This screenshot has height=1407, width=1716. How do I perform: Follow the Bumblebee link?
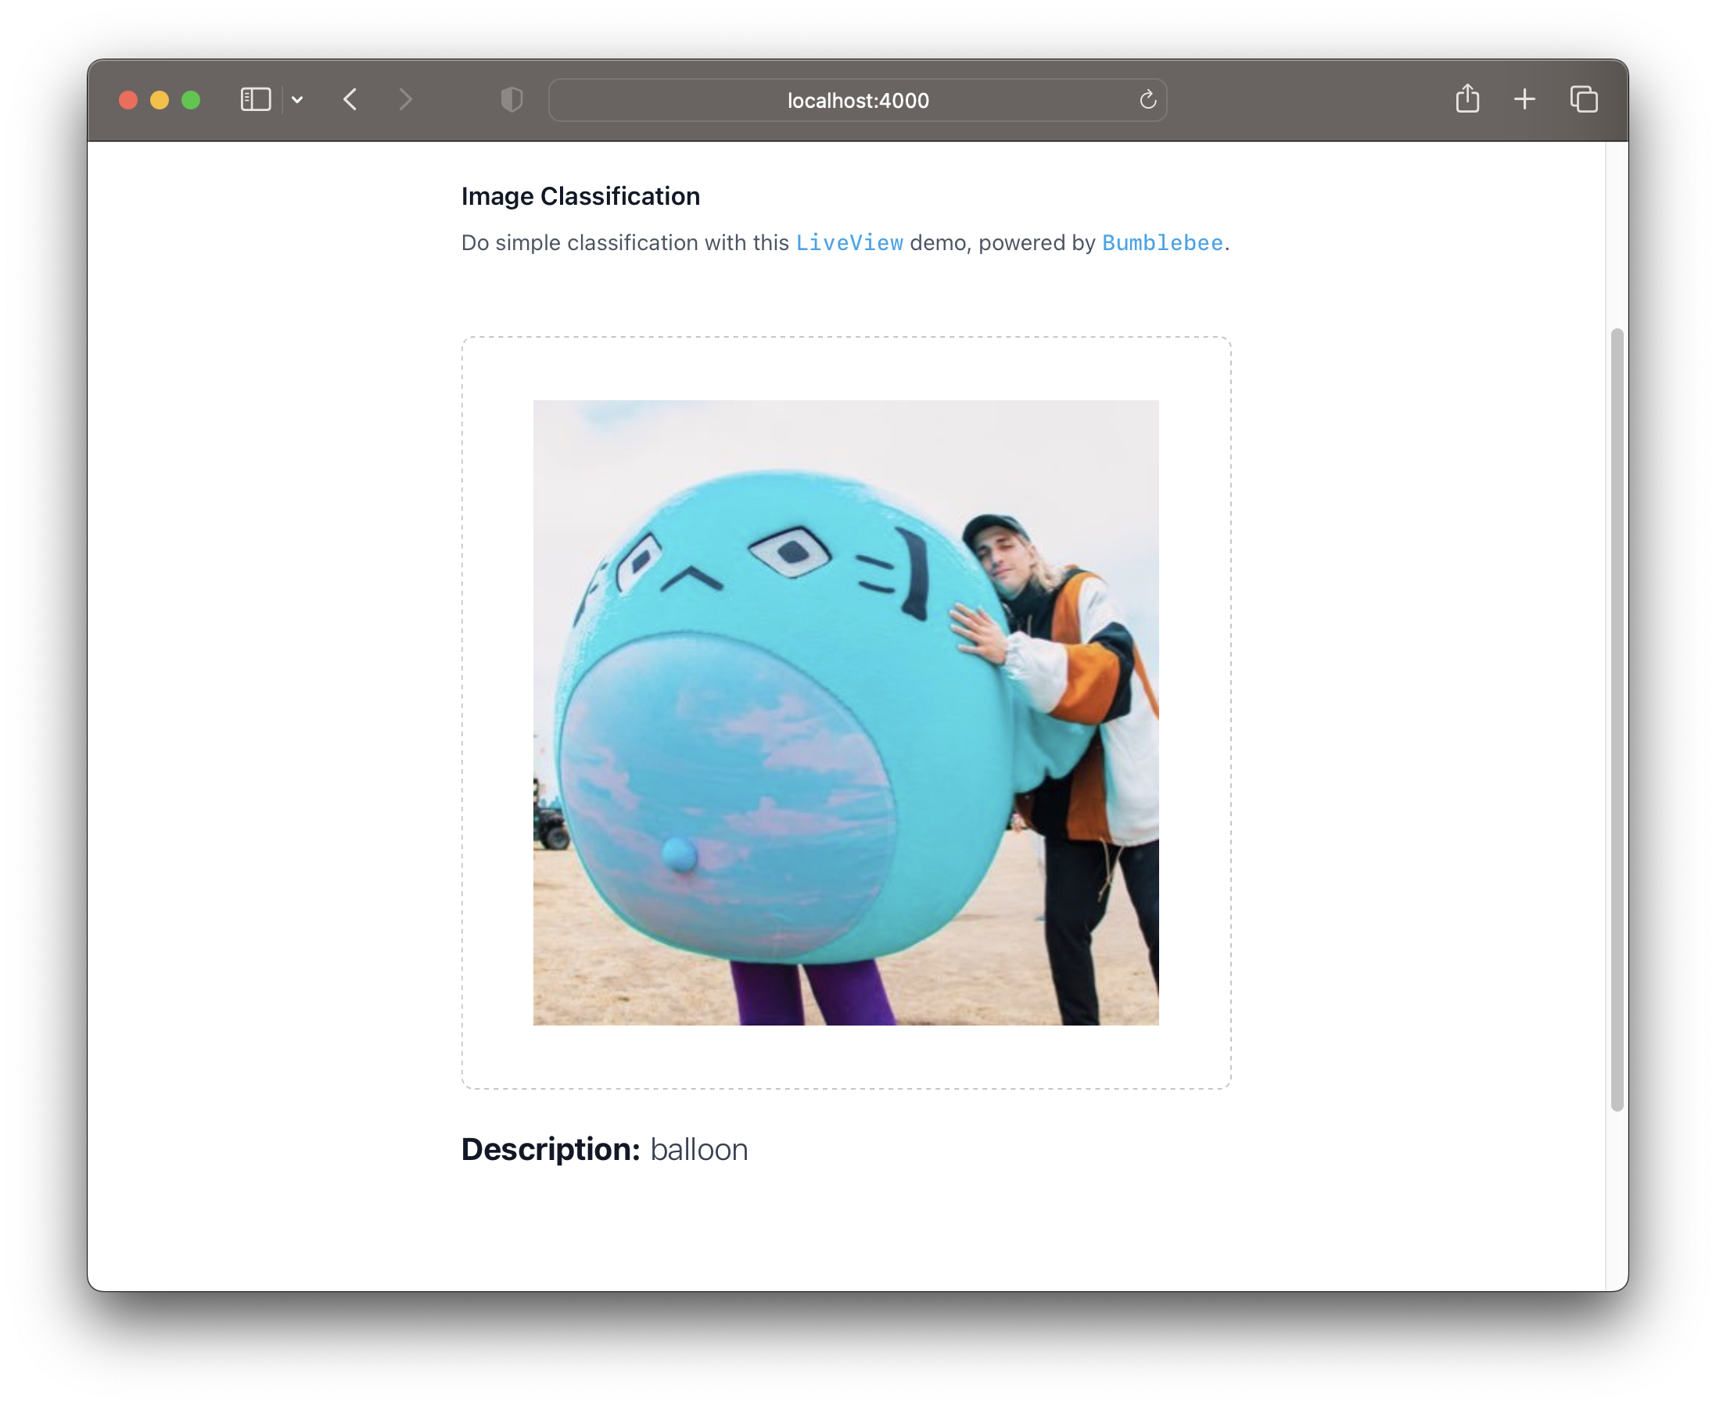click(x=1162, y=243)
